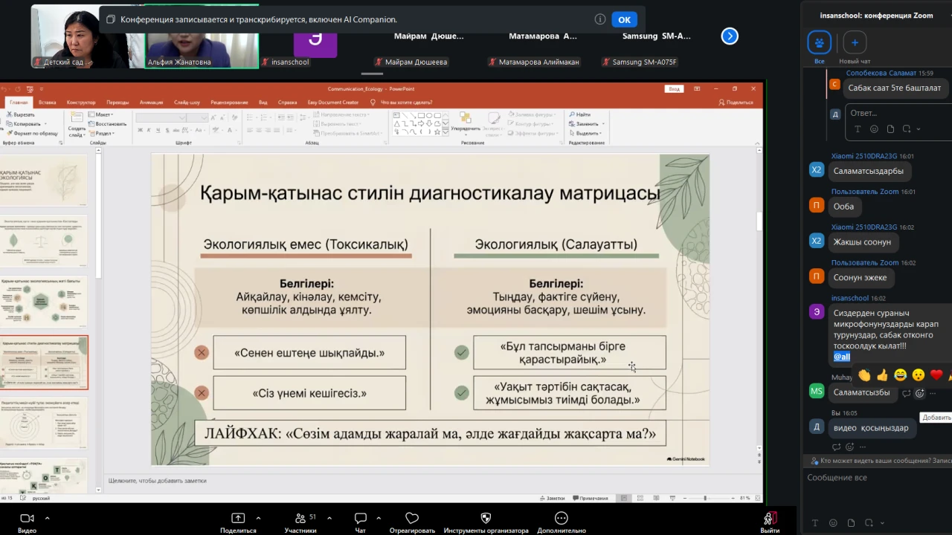Screen dimensions: 952x535
Task: Click Format Painter (Формат по образцу)
Action: click(x=30, y=133)
